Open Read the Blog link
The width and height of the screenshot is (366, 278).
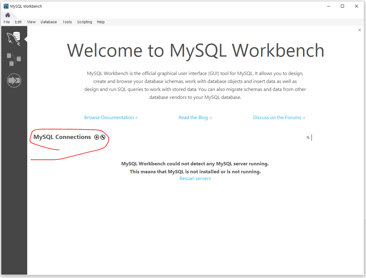click(195, 118)
